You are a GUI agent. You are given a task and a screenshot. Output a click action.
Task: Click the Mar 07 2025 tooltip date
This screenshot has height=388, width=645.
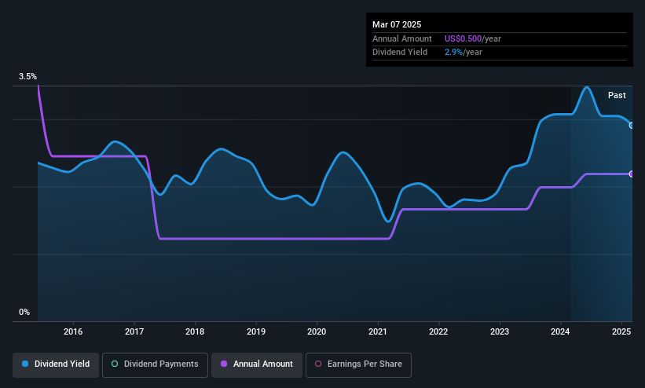click(x=397, y=24)
